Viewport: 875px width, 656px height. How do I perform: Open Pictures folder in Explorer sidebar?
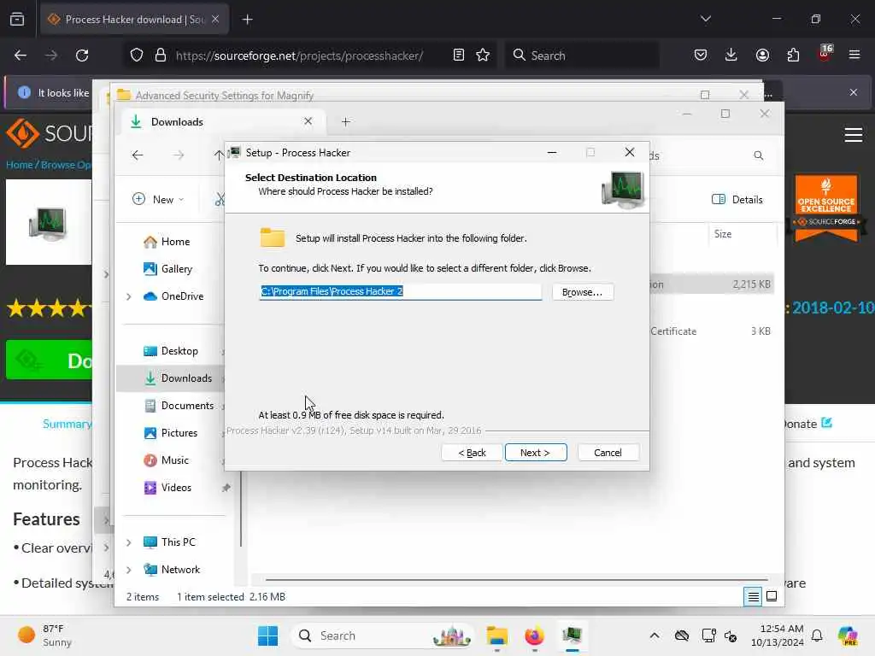pyautogui.click(x=171, y=433)
